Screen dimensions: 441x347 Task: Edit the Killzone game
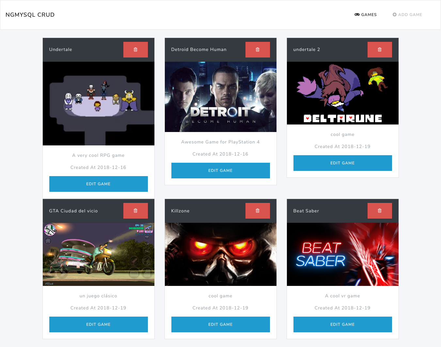[221, 324]
